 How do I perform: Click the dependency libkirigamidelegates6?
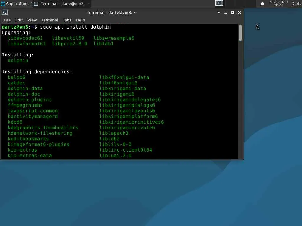tap(130, 99)
